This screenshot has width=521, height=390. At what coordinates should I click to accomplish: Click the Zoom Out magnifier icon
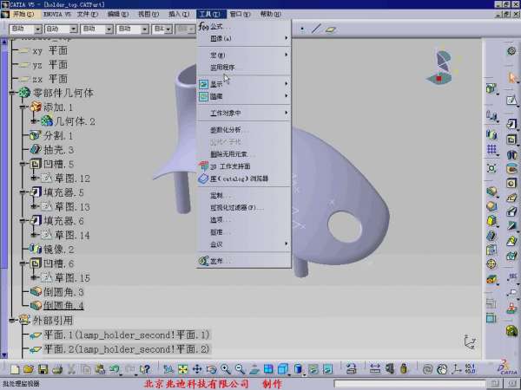240,369
